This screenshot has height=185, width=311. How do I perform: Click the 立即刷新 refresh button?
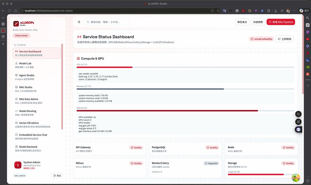[285, 39]
